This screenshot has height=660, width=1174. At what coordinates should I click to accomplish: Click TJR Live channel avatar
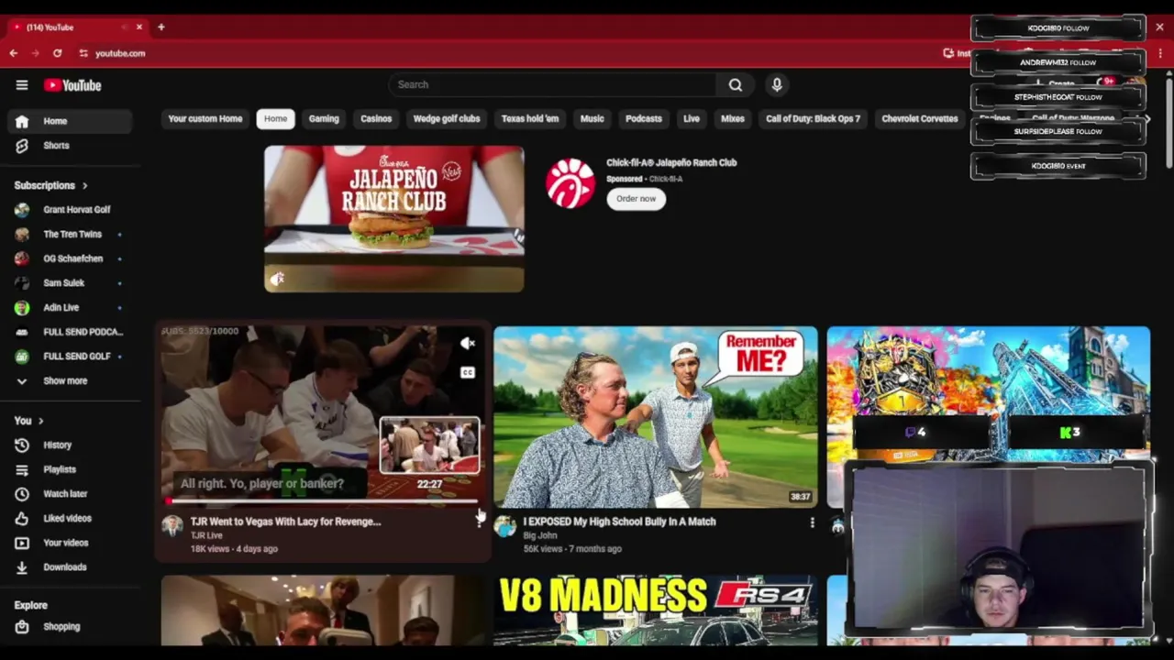[x=172, y=525]
